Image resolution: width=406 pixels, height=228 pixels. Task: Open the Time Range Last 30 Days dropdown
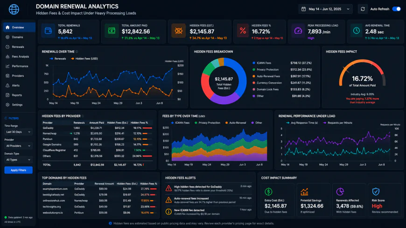coord(18,132)
